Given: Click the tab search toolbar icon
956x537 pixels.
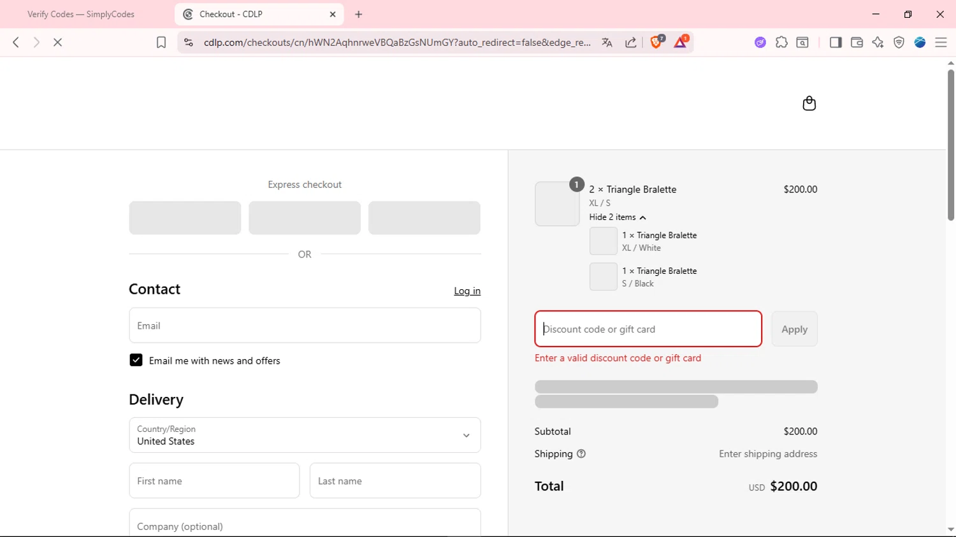Looking at the screenshot, I should tap(802, 42).
